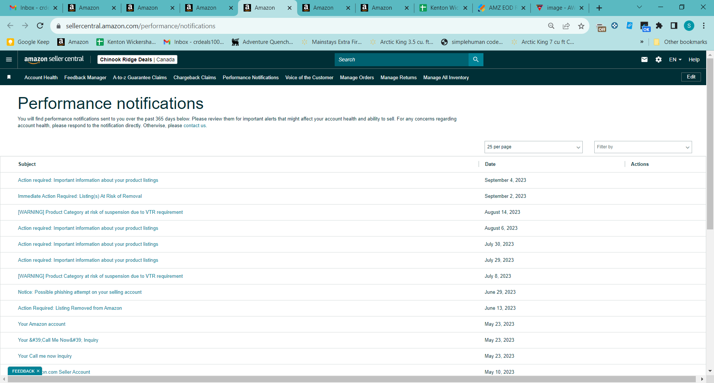This screenshot has width=714, height=383.
Task: Open the Filter by dropdown
Action: (643, 147)
